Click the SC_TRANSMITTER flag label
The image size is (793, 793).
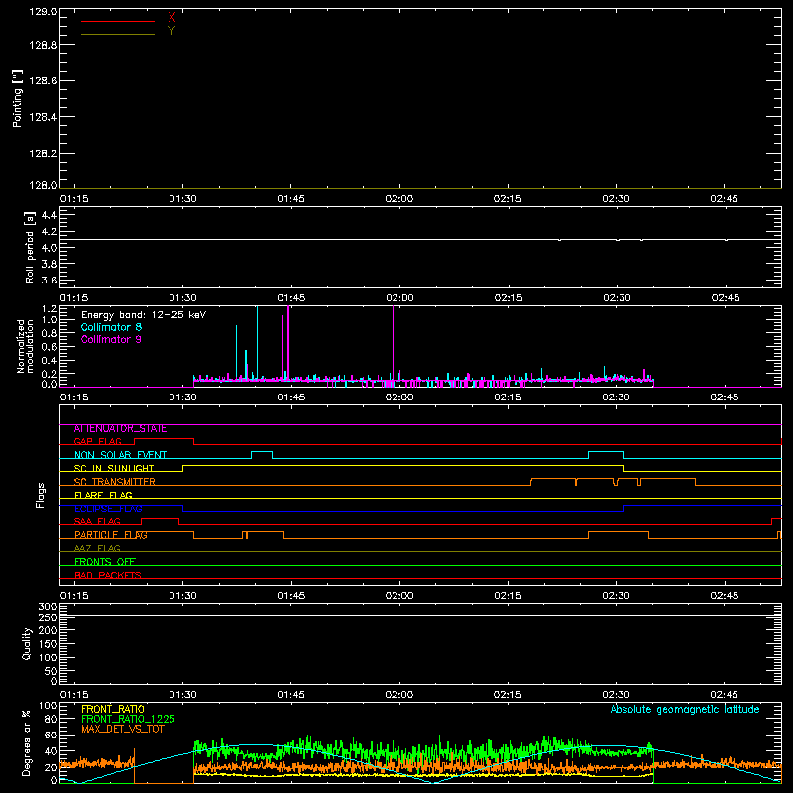(x=115, y=482)
